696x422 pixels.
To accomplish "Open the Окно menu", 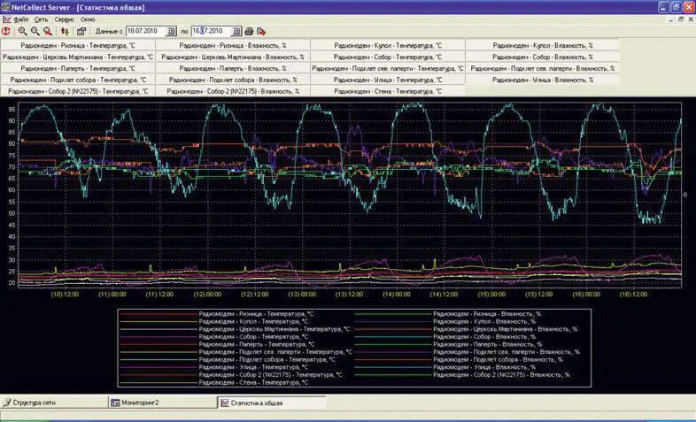I will 88,19.
